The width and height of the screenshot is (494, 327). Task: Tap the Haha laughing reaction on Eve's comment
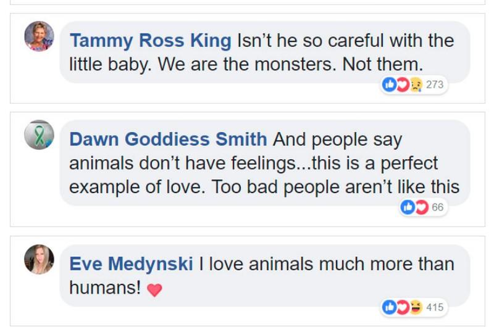pyautogui.click(x=414, y=307)
